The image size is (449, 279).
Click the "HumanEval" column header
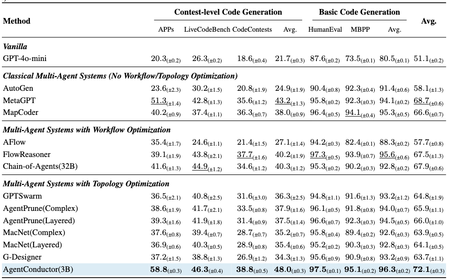click(x=325, y=30)
